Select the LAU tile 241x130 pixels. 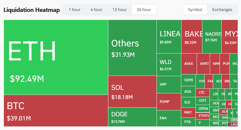click(x=233, y=124)
